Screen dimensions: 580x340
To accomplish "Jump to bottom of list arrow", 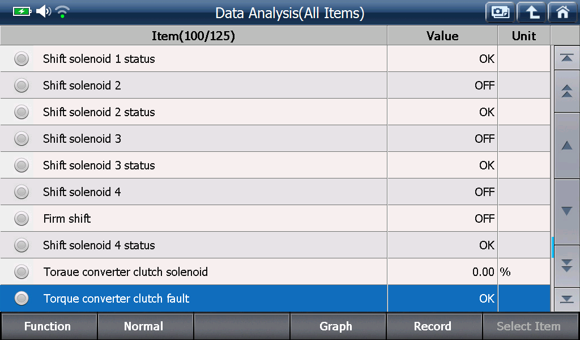I will pyautogui.click(x=566, y=299).
